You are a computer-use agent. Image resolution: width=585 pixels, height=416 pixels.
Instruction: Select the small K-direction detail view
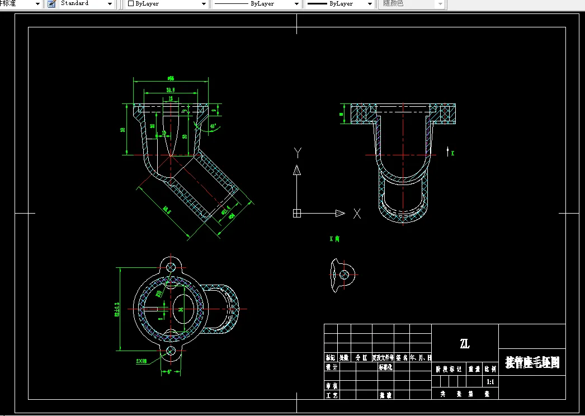click(x=343, y=275)
